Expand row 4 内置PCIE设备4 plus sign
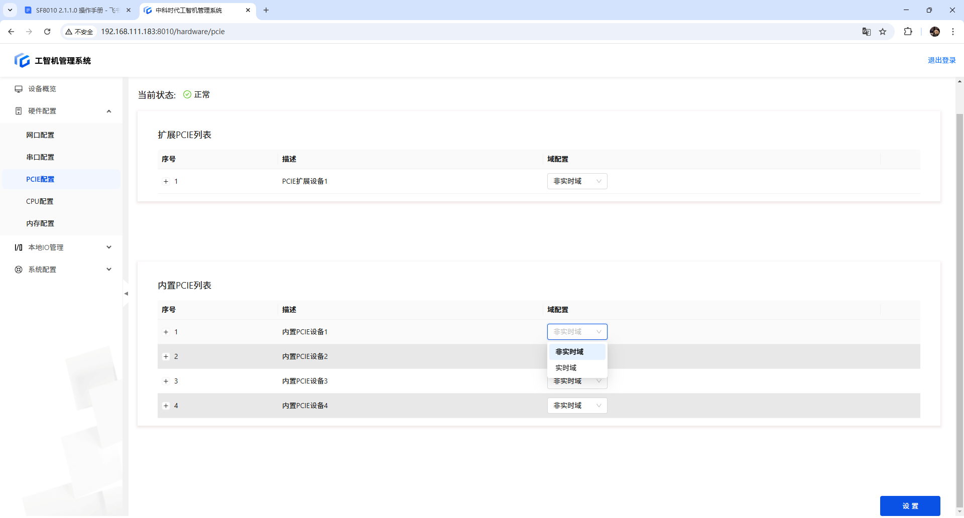The height and width of the screenshot is (518, 964). 166,406
